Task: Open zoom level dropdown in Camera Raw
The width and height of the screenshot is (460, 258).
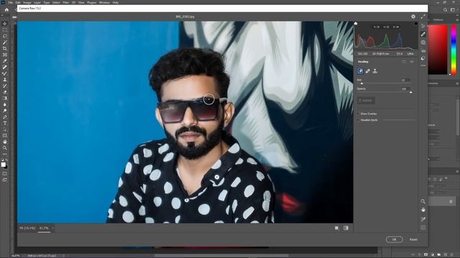Action: pos(52,228)
